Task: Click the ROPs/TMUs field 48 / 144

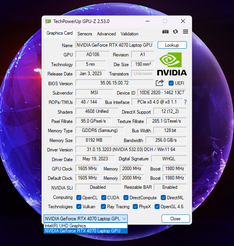Action: click(x=89, y=102)
